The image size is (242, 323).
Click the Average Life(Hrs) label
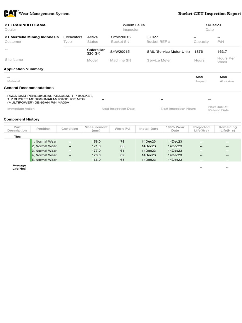point(19,167)
